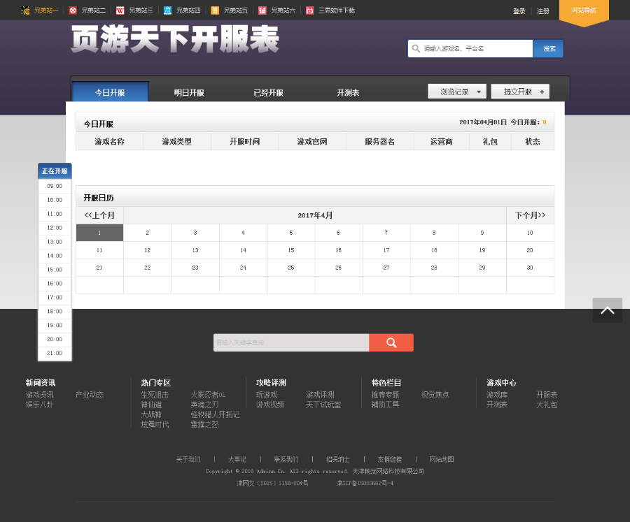Click the blue 兄弟站四 icon

pos(167,10)
